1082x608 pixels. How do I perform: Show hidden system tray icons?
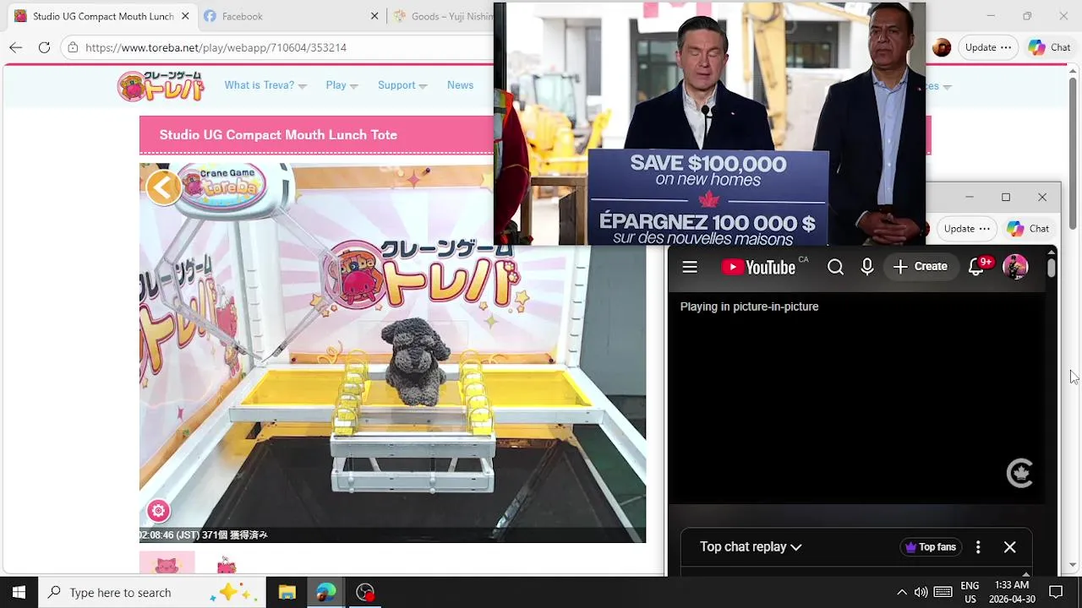901,592
